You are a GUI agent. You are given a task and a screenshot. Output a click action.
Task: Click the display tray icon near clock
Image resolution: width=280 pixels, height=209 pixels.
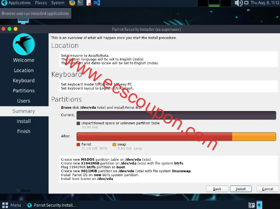click(x=246, y=3)
